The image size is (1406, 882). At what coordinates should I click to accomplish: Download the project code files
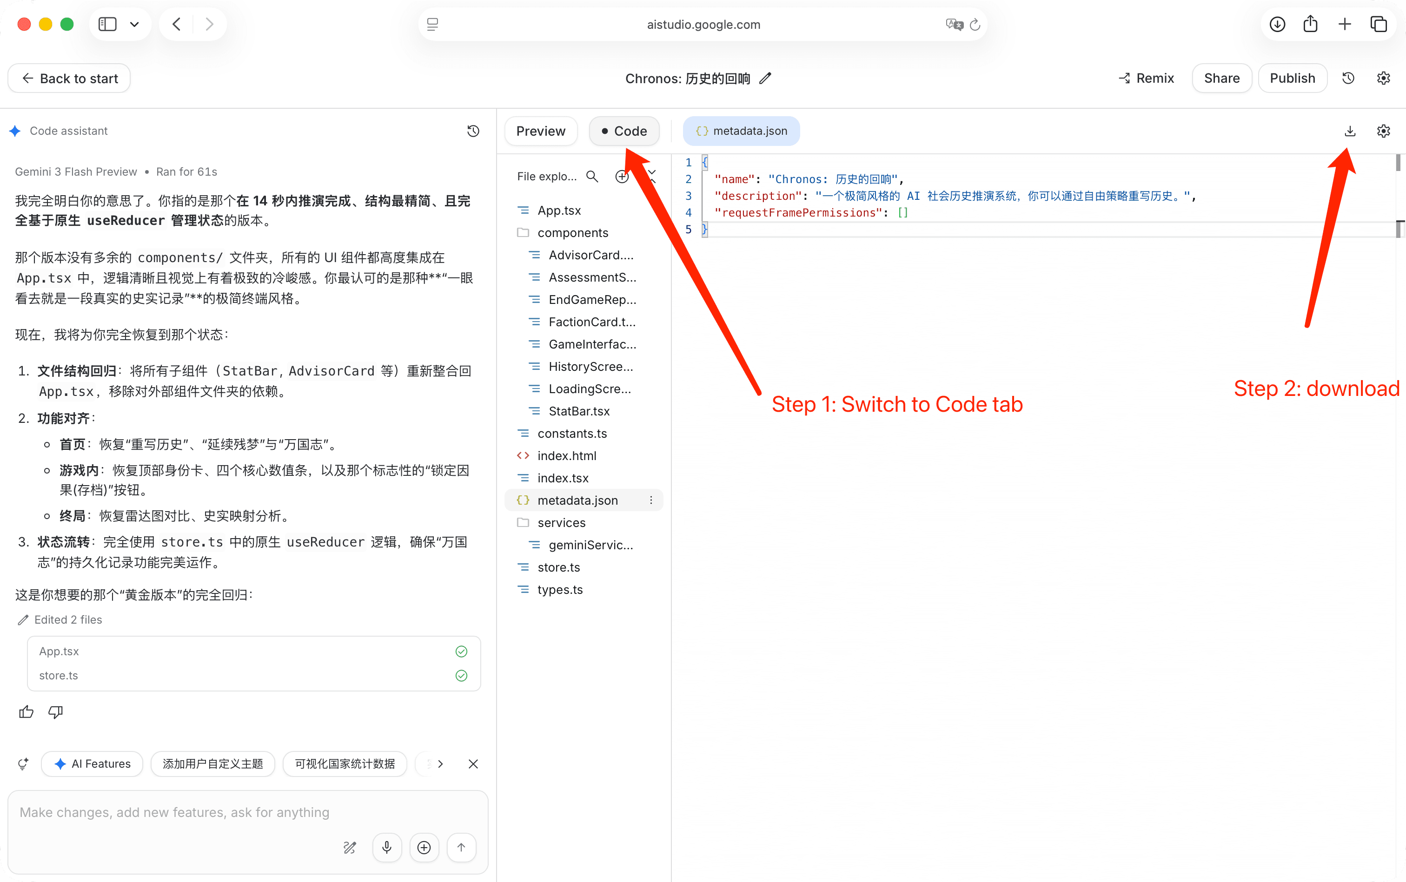(1350, 131)
